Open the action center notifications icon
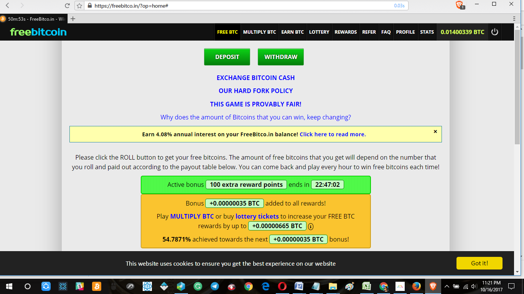 [511, 286]
